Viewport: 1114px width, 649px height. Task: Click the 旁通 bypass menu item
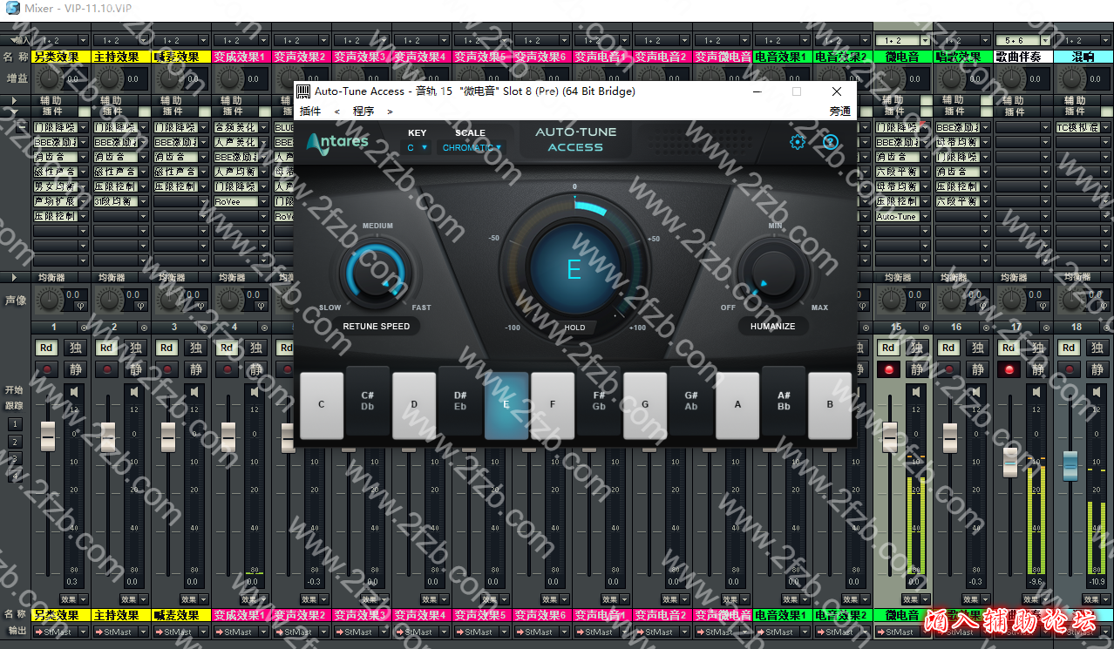[x=840, y=112]
